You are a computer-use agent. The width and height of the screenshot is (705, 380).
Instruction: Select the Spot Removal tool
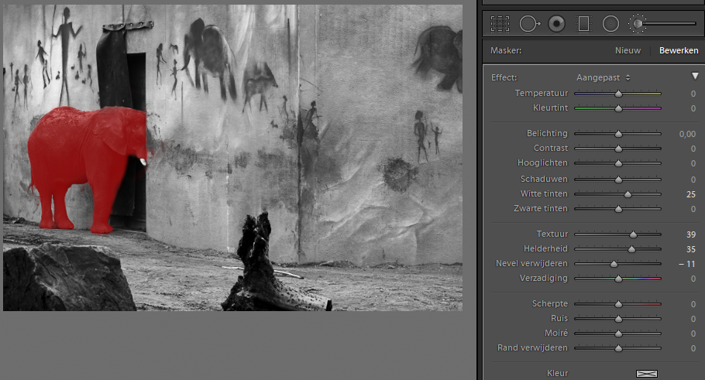528,24
